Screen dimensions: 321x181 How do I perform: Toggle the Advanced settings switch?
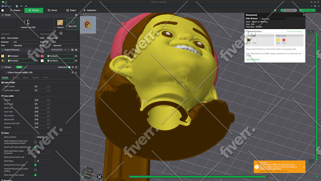pos(69,67)
